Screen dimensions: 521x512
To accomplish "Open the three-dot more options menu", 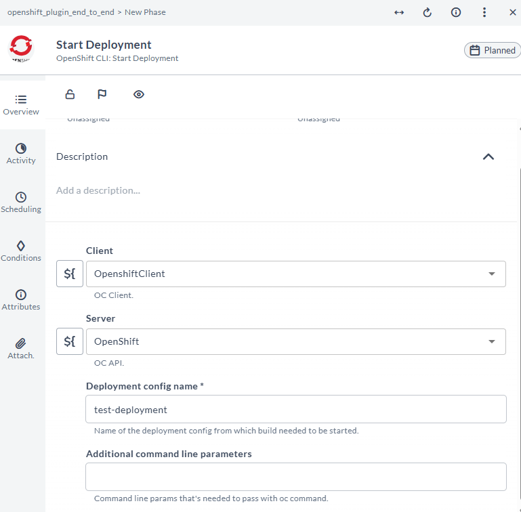I will click(484, 13).
